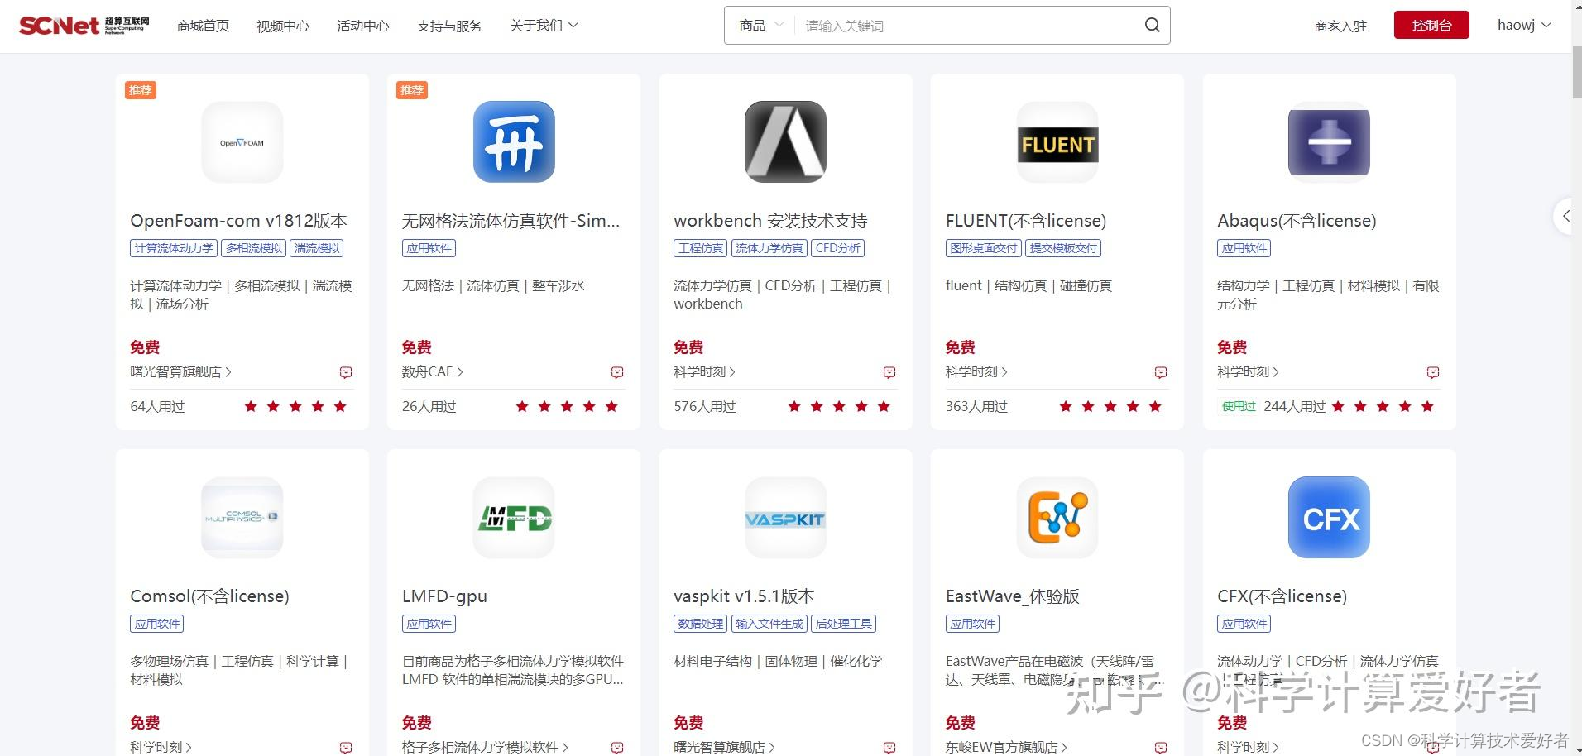Click the CFD分析 tag on the workbench card

pyautogui.click(x=837, y=248)
